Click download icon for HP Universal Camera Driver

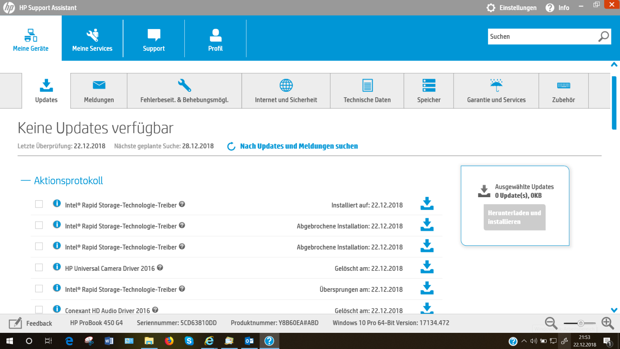point(427,267)
